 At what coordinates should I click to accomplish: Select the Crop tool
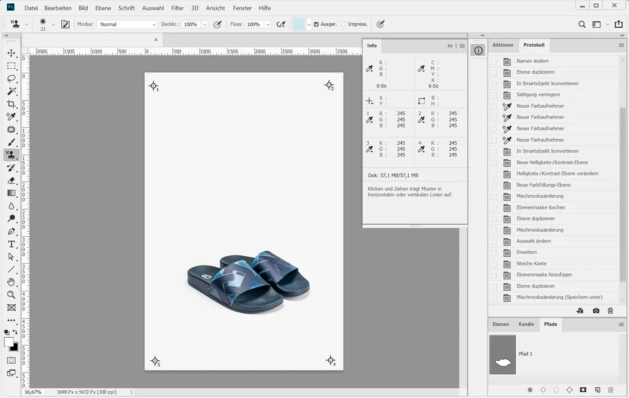tap(11, 104)
